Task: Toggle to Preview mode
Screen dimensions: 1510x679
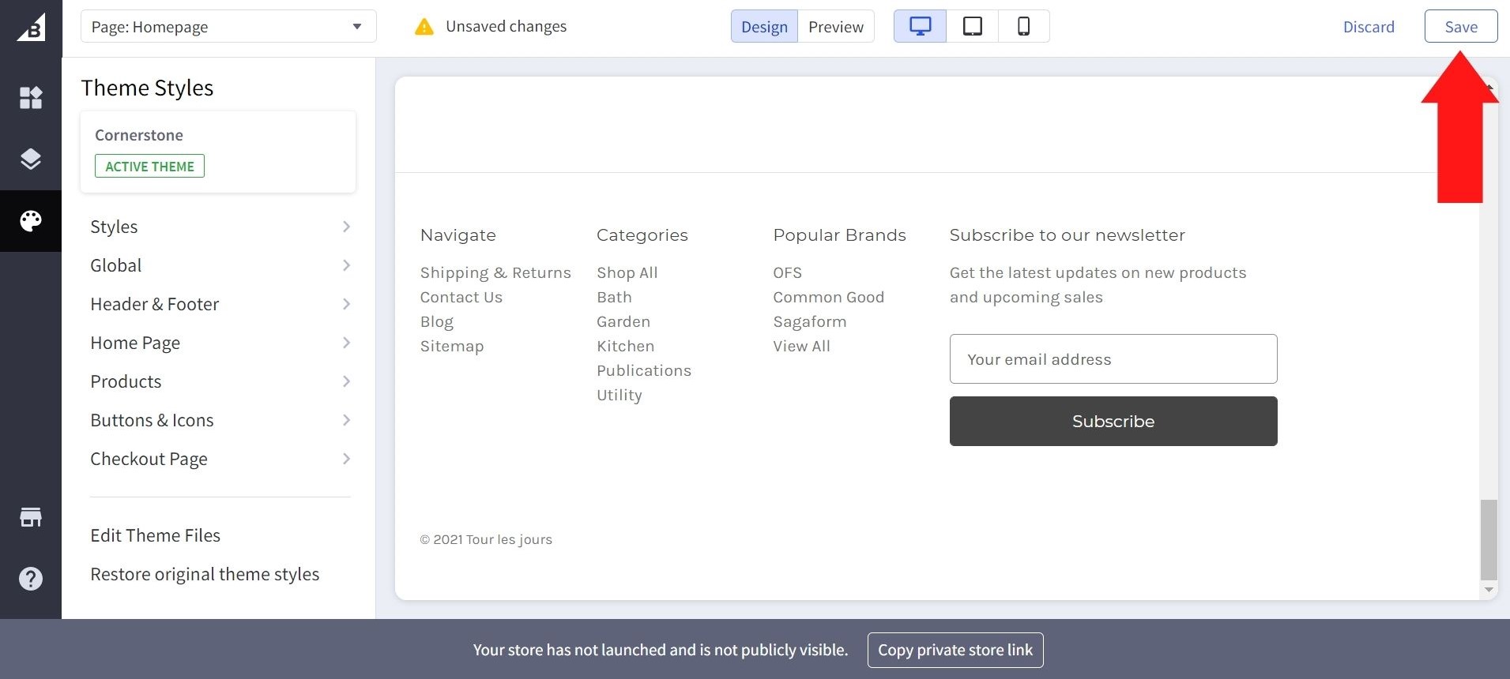Action: click(835, 27)
